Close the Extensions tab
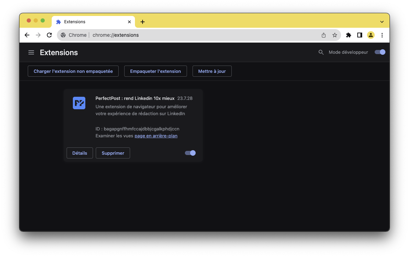409x257 pixels. (129, 22)
